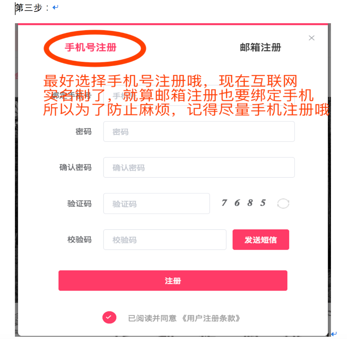Click the 校验码 field label
This screenshot has width=347, height=339.
(79, 240)
